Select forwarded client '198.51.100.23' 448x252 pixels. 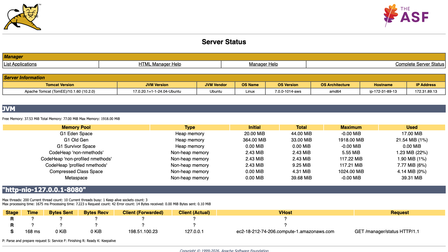click(143, 232)
